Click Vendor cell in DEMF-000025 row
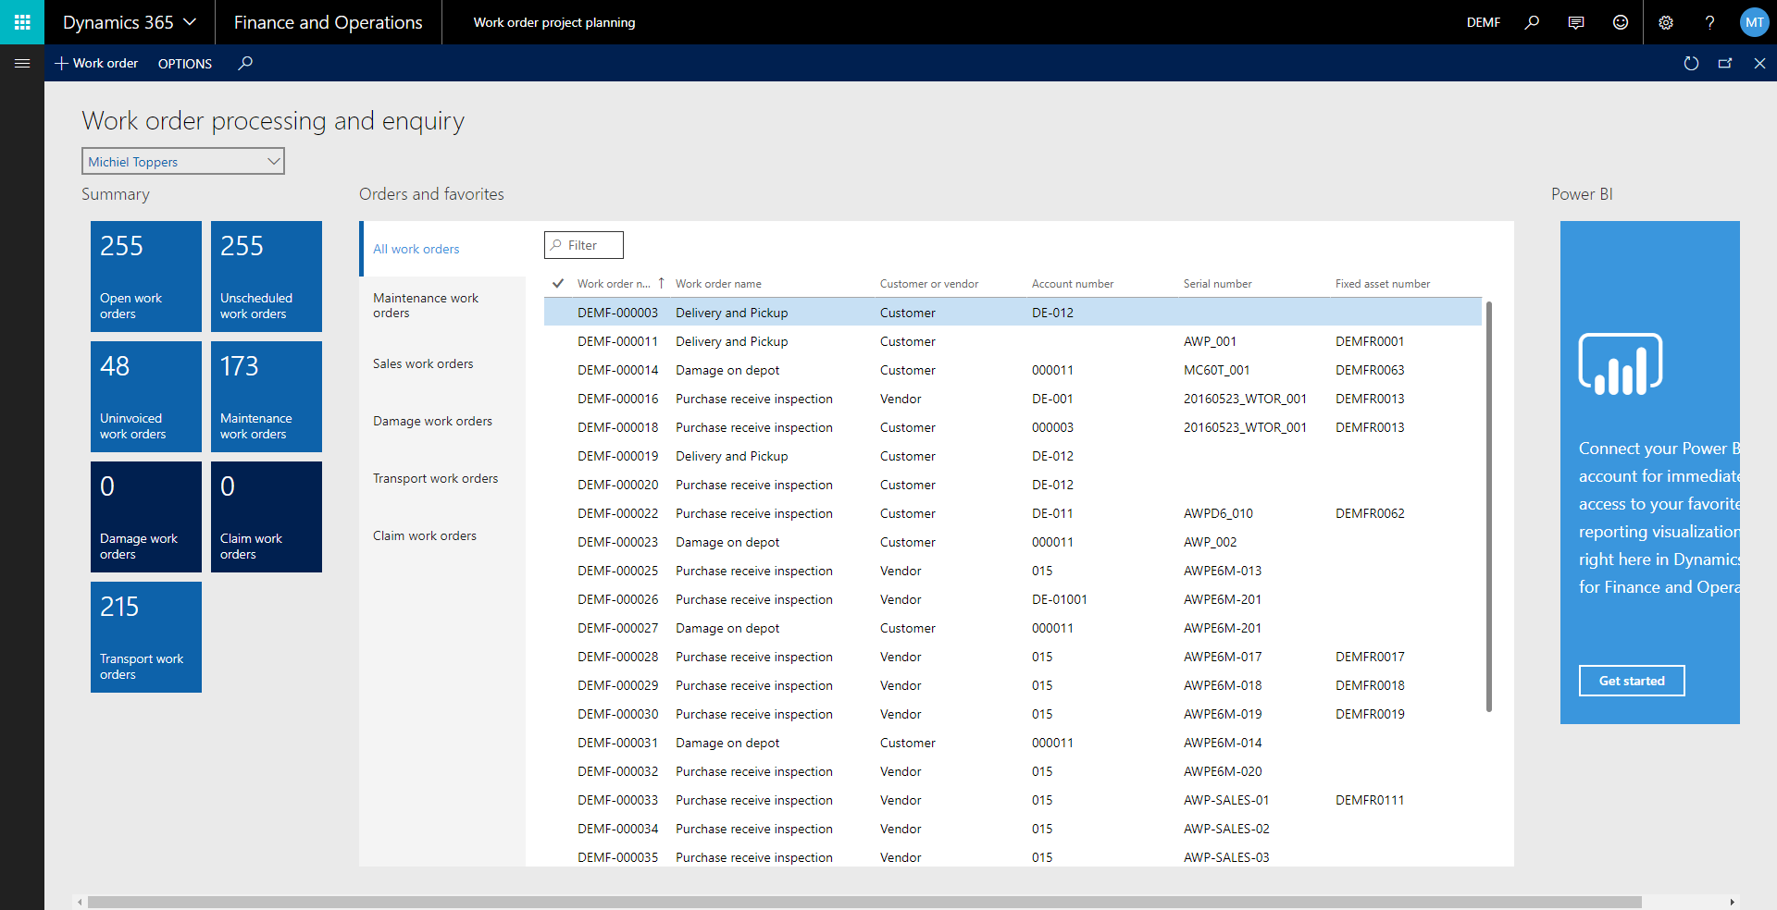 tap(901, 571)
